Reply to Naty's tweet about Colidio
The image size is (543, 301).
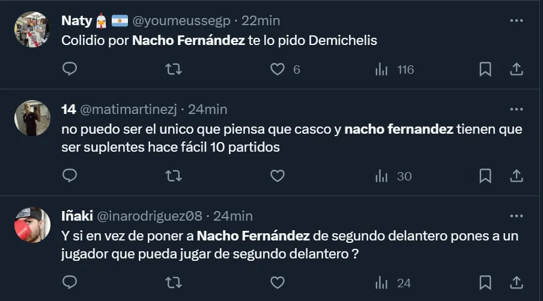coord(70,70)
